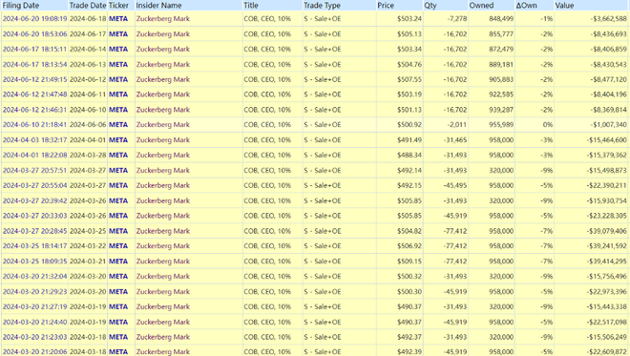Viewport: 630px width, 356px height.
Task: Sort by Price column header
Action: 386,6
